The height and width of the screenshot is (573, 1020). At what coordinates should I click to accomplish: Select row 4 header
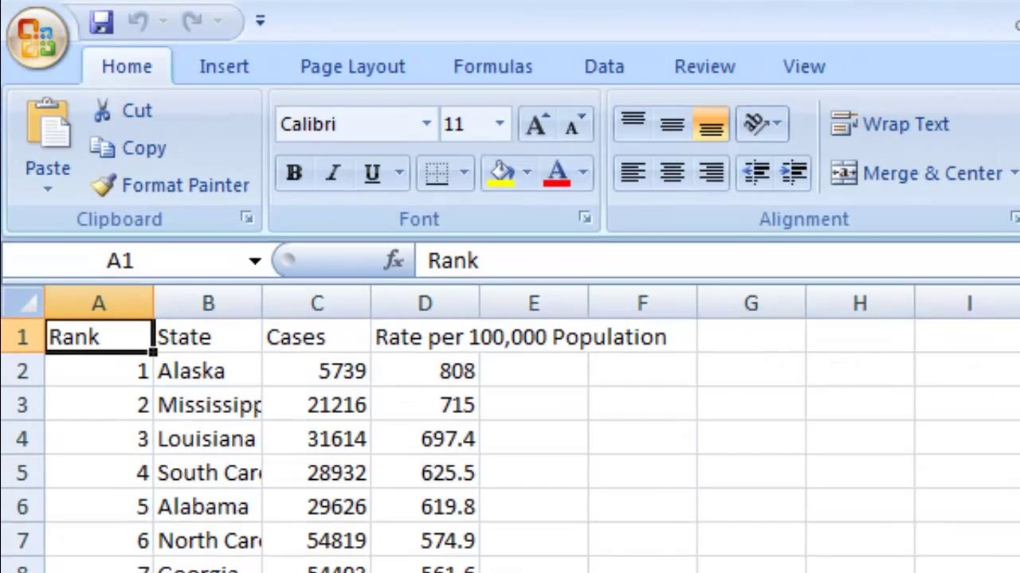(22, 439)
